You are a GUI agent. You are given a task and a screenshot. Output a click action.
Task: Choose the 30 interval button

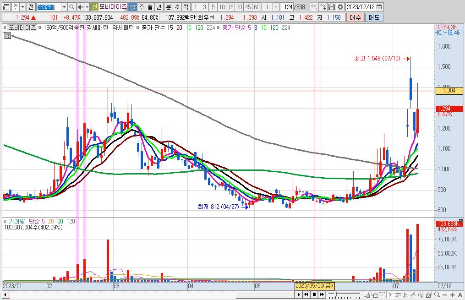(239, 7)
